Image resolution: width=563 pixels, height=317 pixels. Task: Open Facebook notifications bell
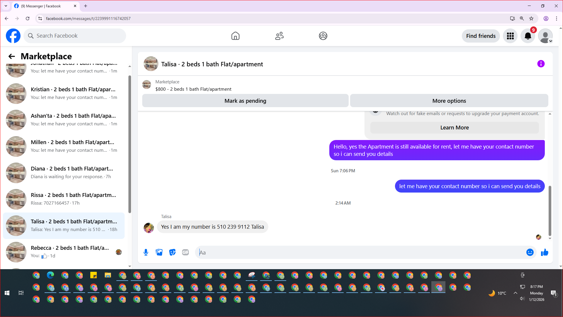(x=528, y=36)
